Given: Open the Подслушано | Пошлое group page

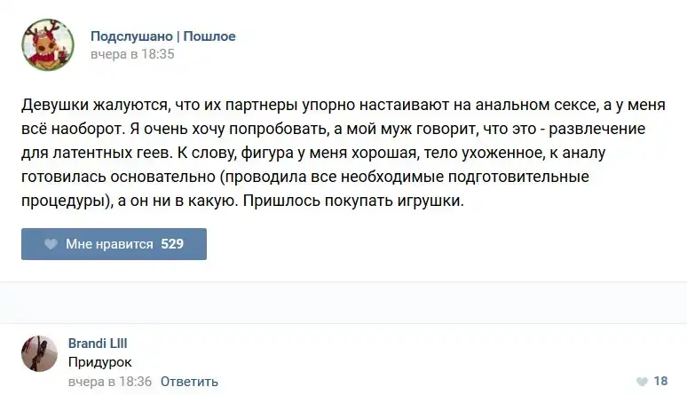Looking at the screenshot, I should (x=162, y=36).
